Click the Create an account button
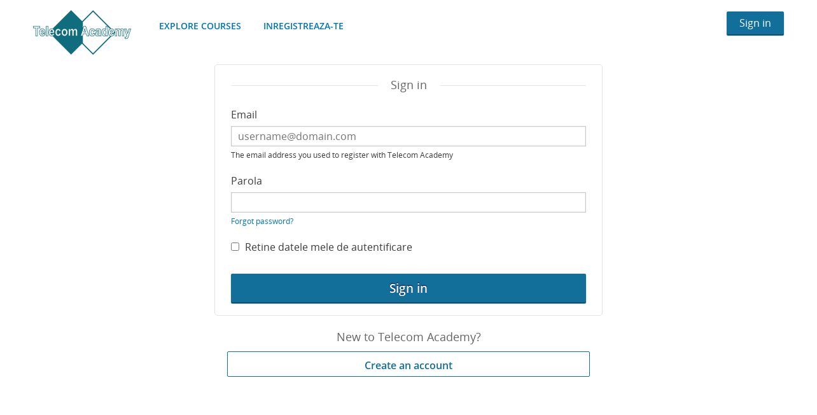Image resolution: width=817 pixels, height=415 pixels. pyautogui.click(x=408, y=365)
